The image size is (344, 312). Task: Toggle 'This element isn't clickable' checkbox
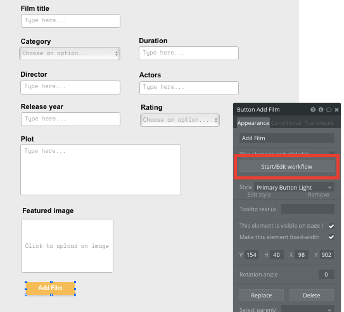point(331,153)
